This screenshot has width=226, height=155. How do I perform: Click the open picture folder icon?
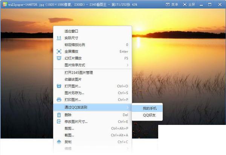59,86
